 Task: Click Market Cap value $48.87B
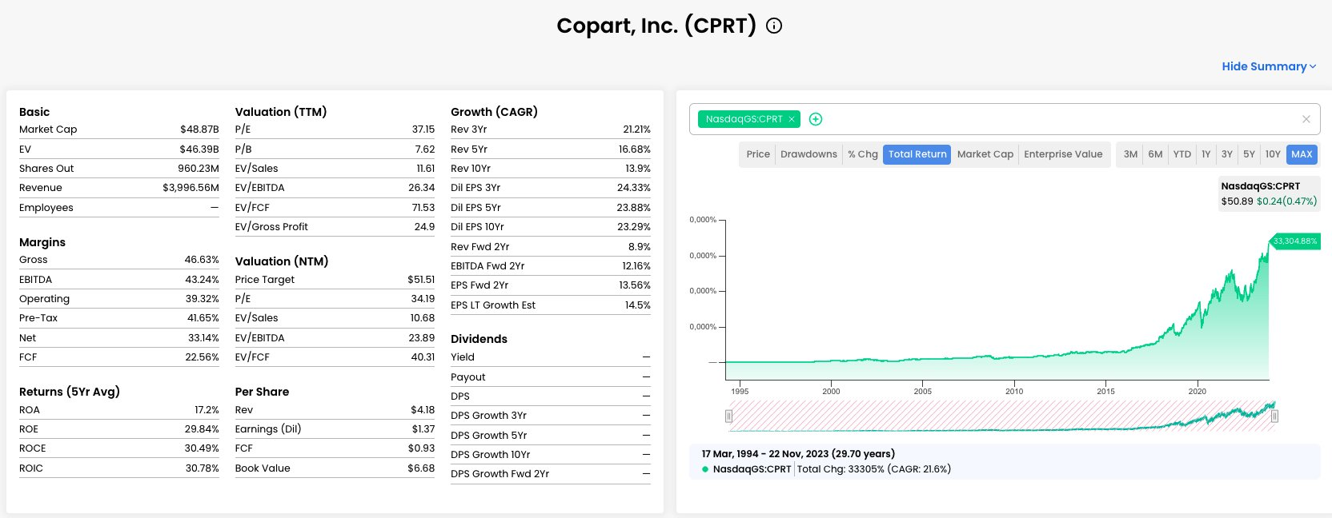[199, 129]
